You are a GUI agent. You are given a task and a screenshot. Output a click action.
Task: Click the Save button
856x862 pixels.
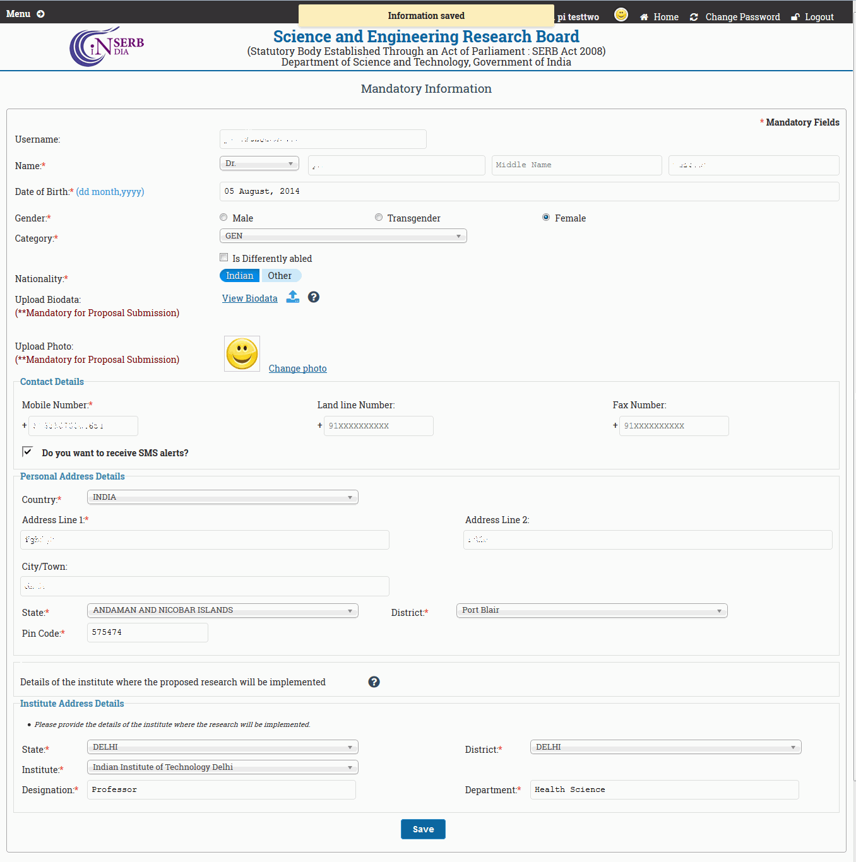422,829
